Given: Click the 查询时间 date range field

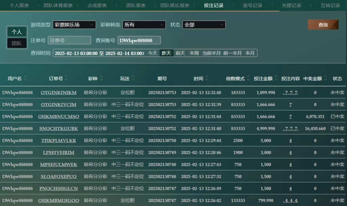Looking at the screenshot, I should (x=99, y=53).
